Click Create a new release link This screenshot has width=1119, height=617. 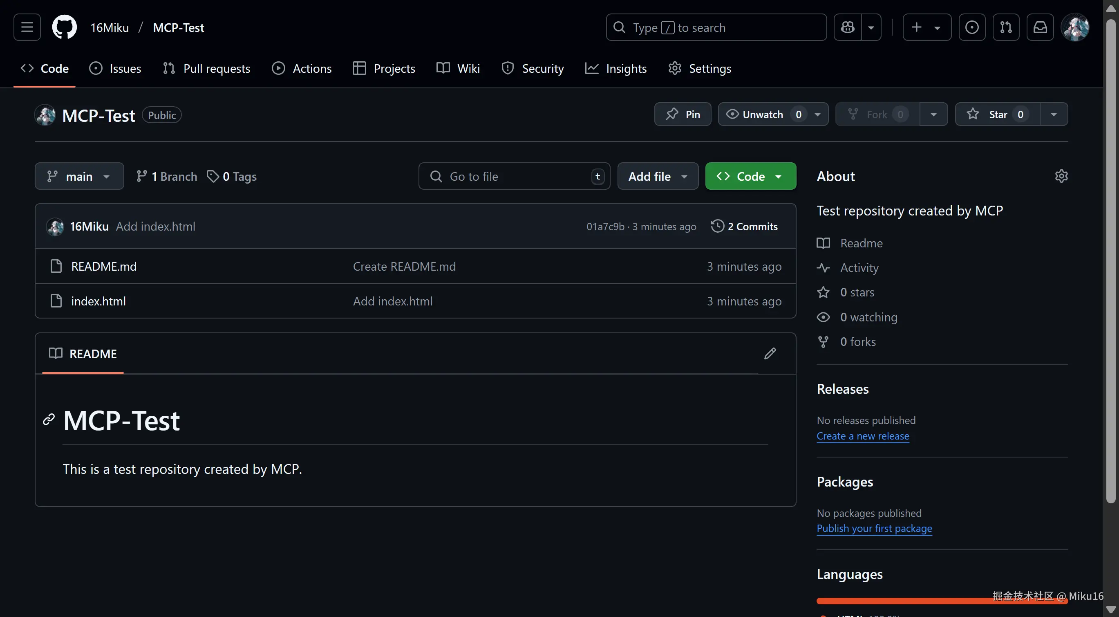pyautogui.click(x=863, y=436)
